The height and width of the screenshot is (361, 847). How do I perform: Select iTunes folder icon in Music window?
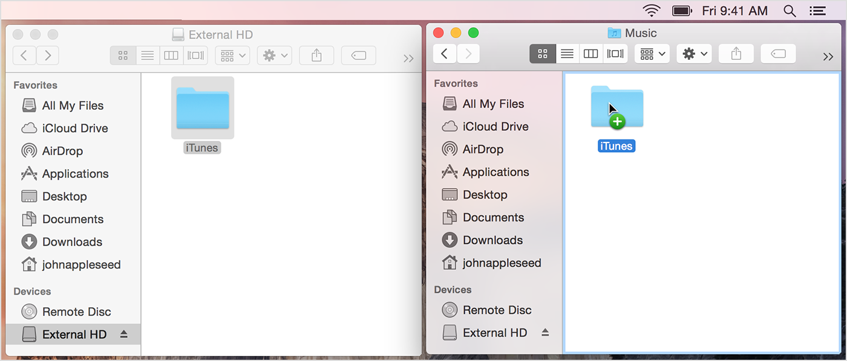click(617, 107)
